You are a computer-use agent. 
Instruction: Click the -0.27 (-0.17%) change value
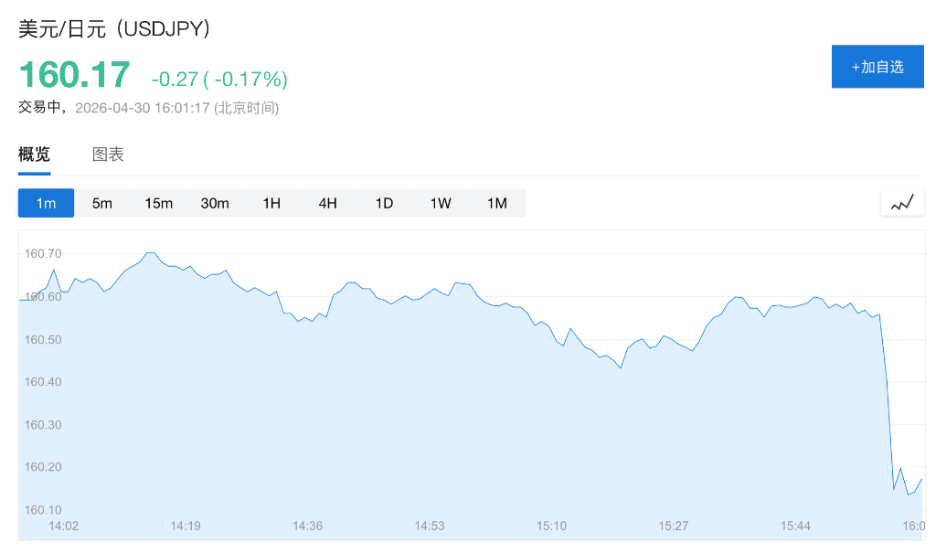pos(219,80)
